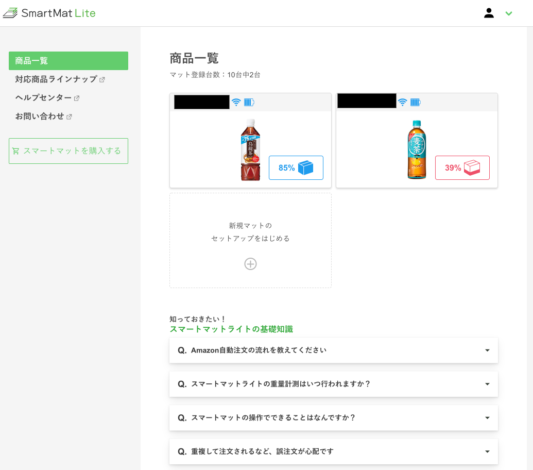Open the oolong tea bottle product image
The height and width of the screenshot is (470, 533).
pos(250,149)
